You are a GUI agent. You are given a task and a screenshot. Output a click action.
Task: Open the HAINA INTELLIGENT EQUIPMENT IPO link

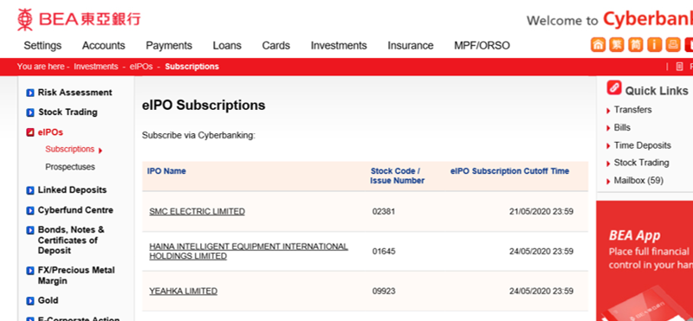249,251
